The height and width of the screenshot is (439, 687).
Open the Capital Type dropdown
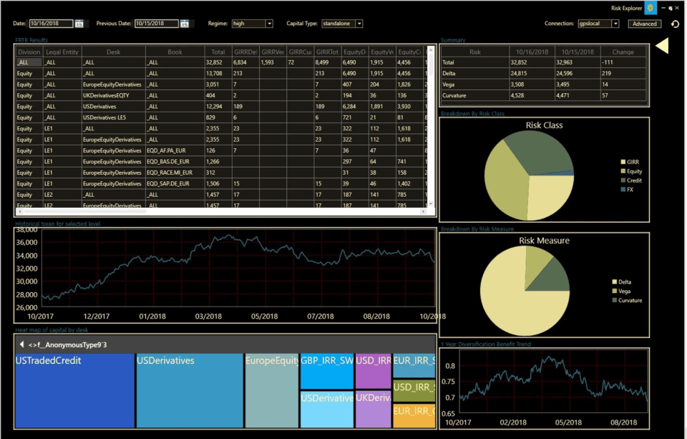pyautogui.click(x=359, y=24)
